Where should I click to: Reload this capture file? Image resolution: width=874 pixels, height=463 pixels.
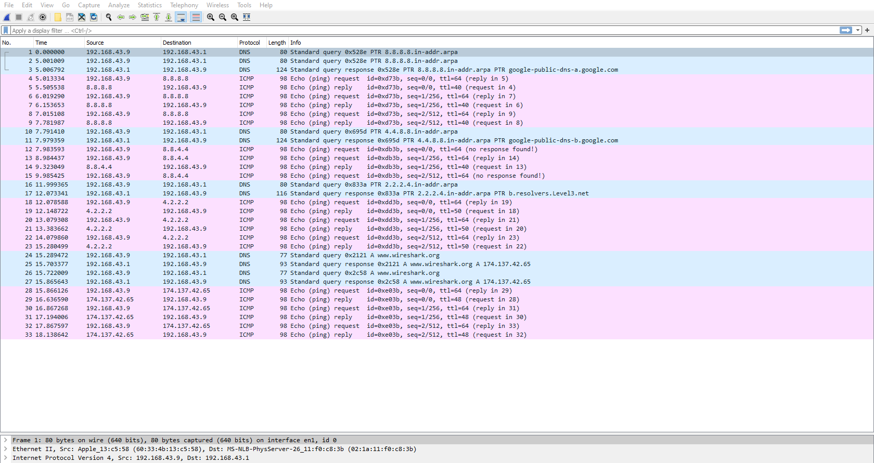tap(94, 17)
